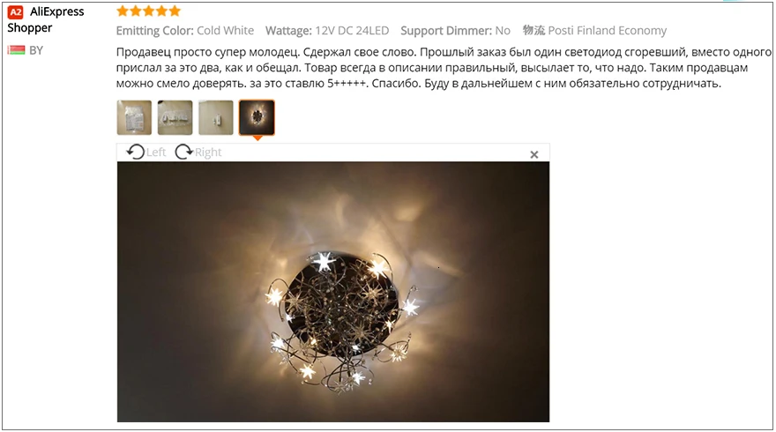Click the "Left" rotate label
The width and height of the screenshot is (776, 432).
pyautogui.click(x=156, y=153)
